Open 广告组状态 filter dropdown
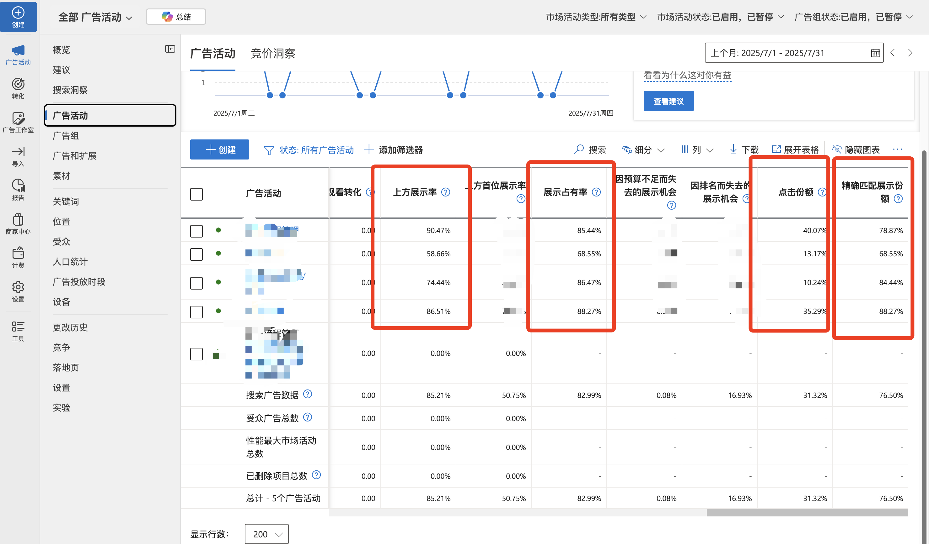 853,17
